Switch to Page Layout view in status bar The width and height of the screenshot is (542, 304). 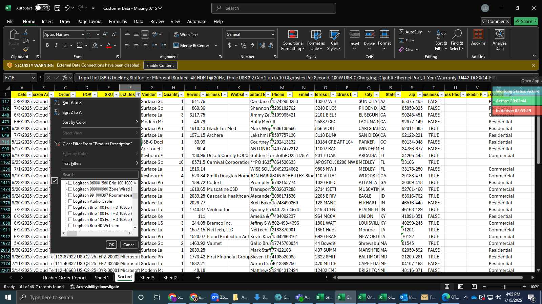[461, 287]
